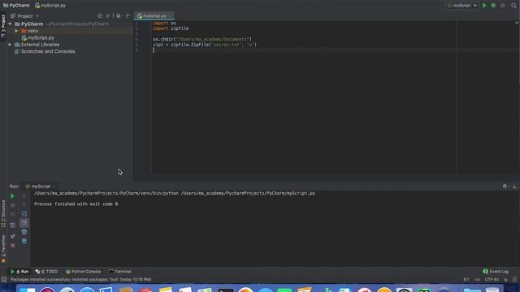Open the Event Log
520x292 pixels.
coord(496,272)
